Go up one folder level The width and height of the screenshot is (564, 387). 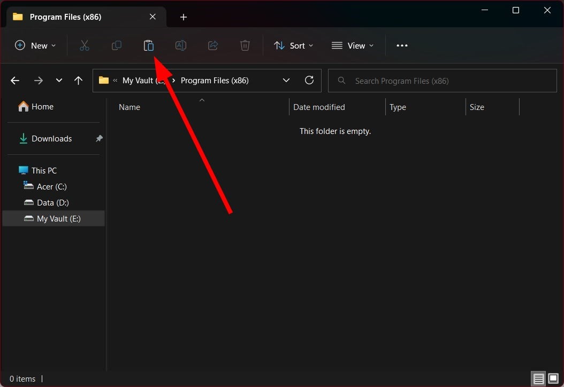tap(79, 81)
